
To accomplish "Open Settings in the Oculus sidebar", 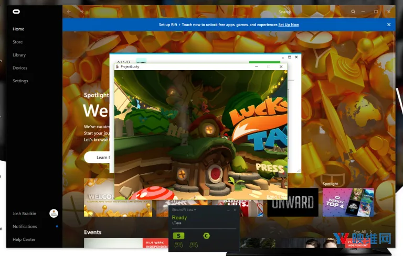I will (20, 81).
